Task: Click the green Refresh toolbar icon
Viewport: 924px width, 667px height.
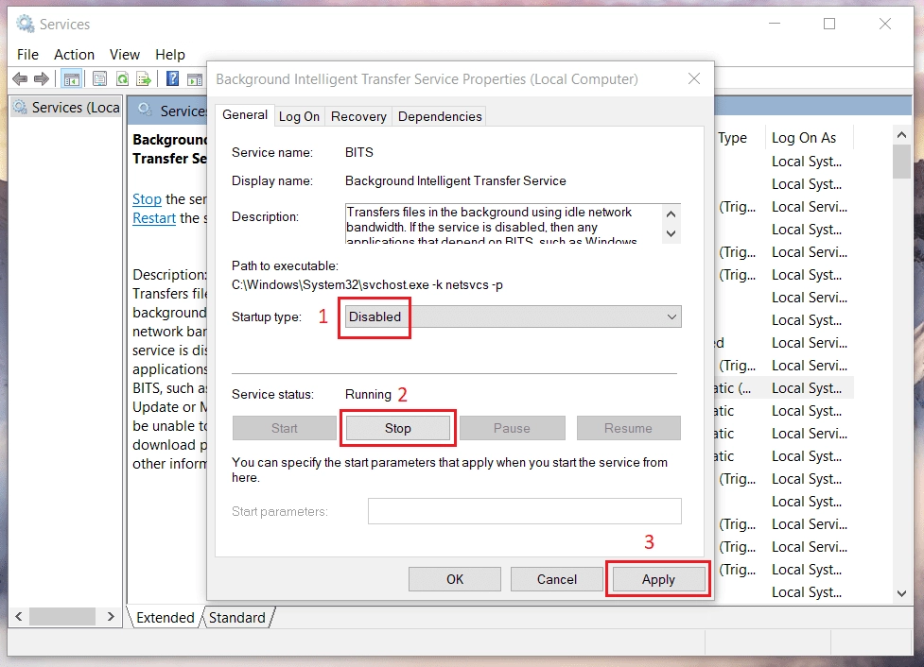Action: click(x=122, y=78)
